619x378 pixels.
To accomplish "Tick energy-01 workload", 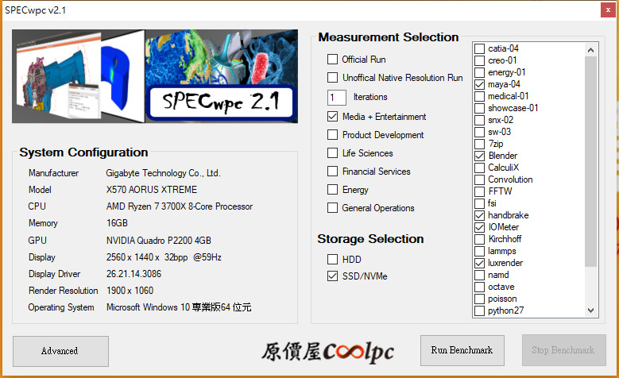I will (479, 72).
